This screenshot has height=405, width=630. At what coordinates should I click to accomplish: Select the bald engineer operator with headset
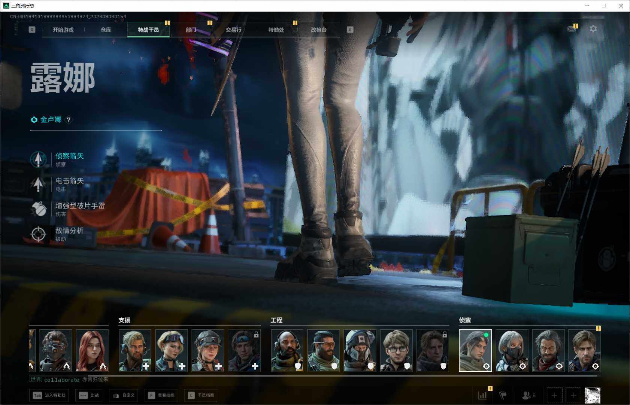coord(287,350)
